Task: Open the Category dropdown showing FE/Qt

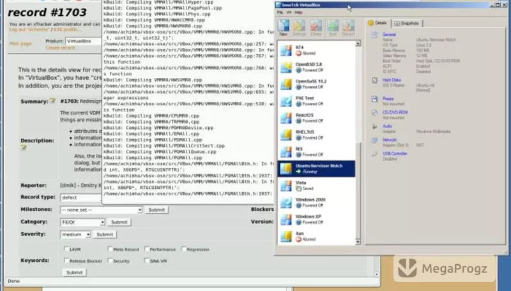Action: tap(82, 222)
